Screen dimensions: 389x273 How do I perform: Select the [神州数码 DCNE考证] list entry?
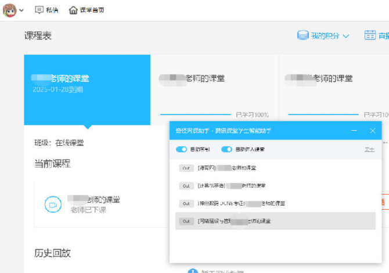[x=275, y=203]
